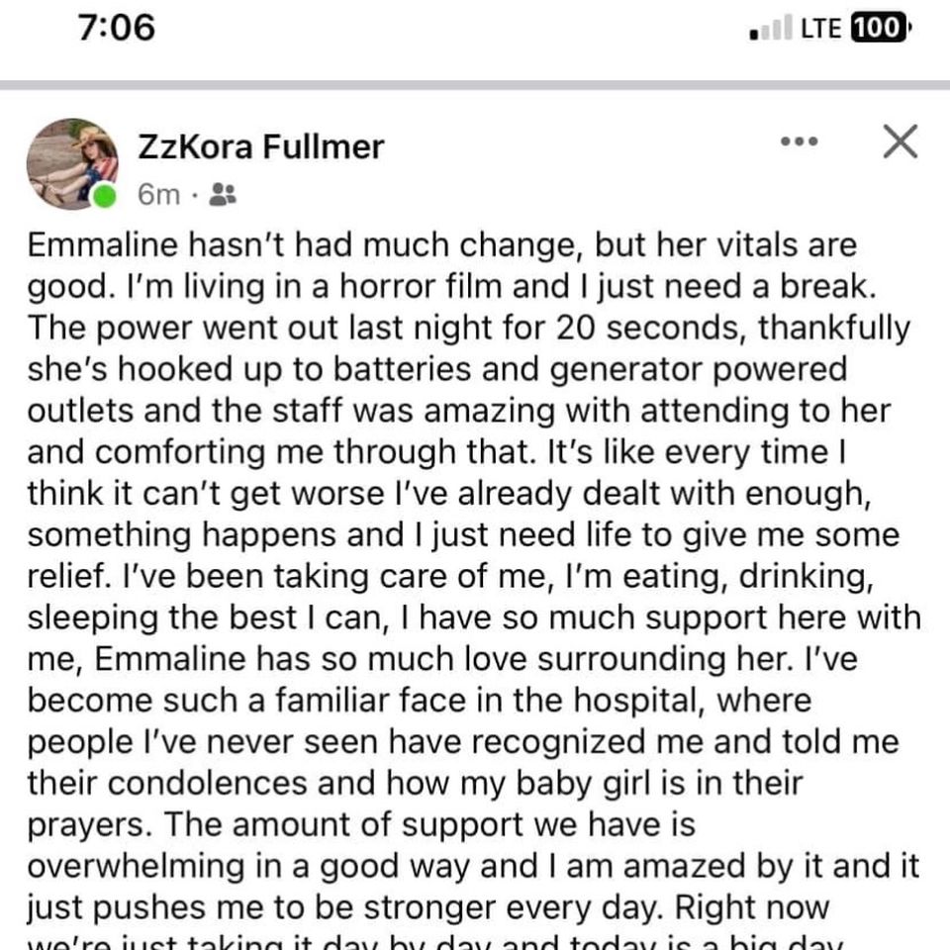Close the post with the X icon
The width and height of the screenshot is (950, 950).
point(901,142)
